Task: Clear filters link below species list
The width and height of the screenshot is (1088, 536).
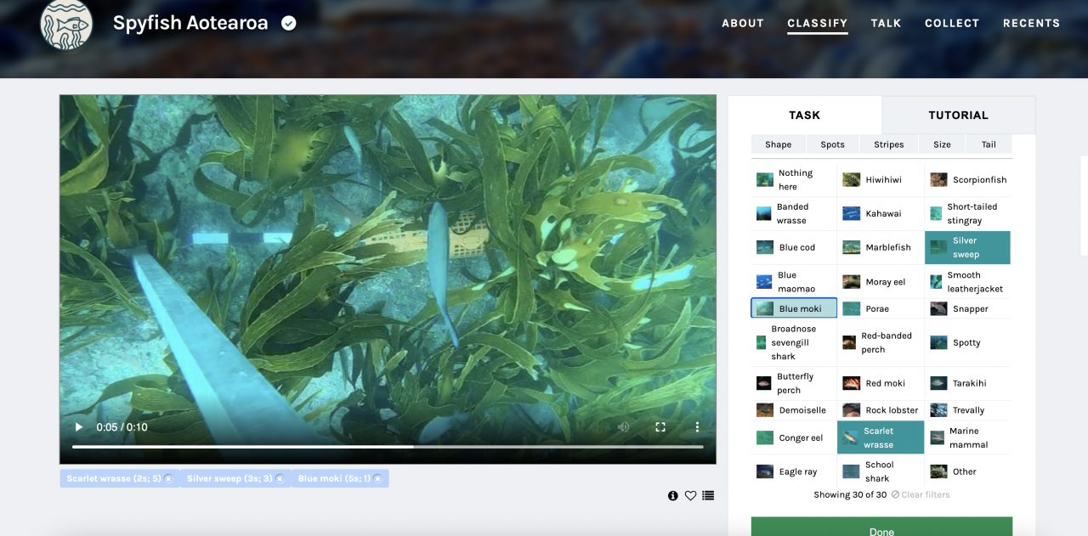Action: point(921,494)
